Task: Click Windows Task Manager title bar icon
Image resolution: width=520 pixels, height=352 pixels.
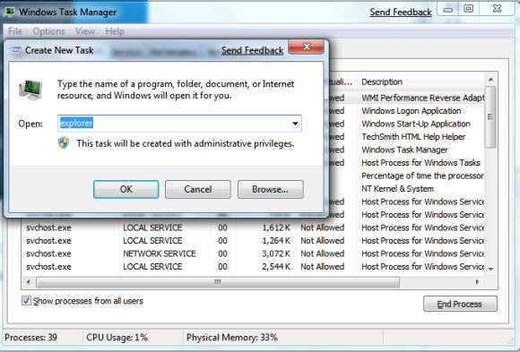Action: coord(9,12)
